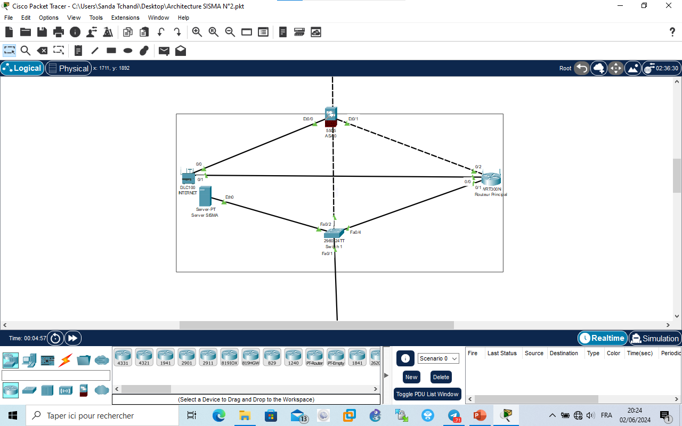Click the Fast Forward Time button
Viewport: 682px width, 426px height.
73,338
